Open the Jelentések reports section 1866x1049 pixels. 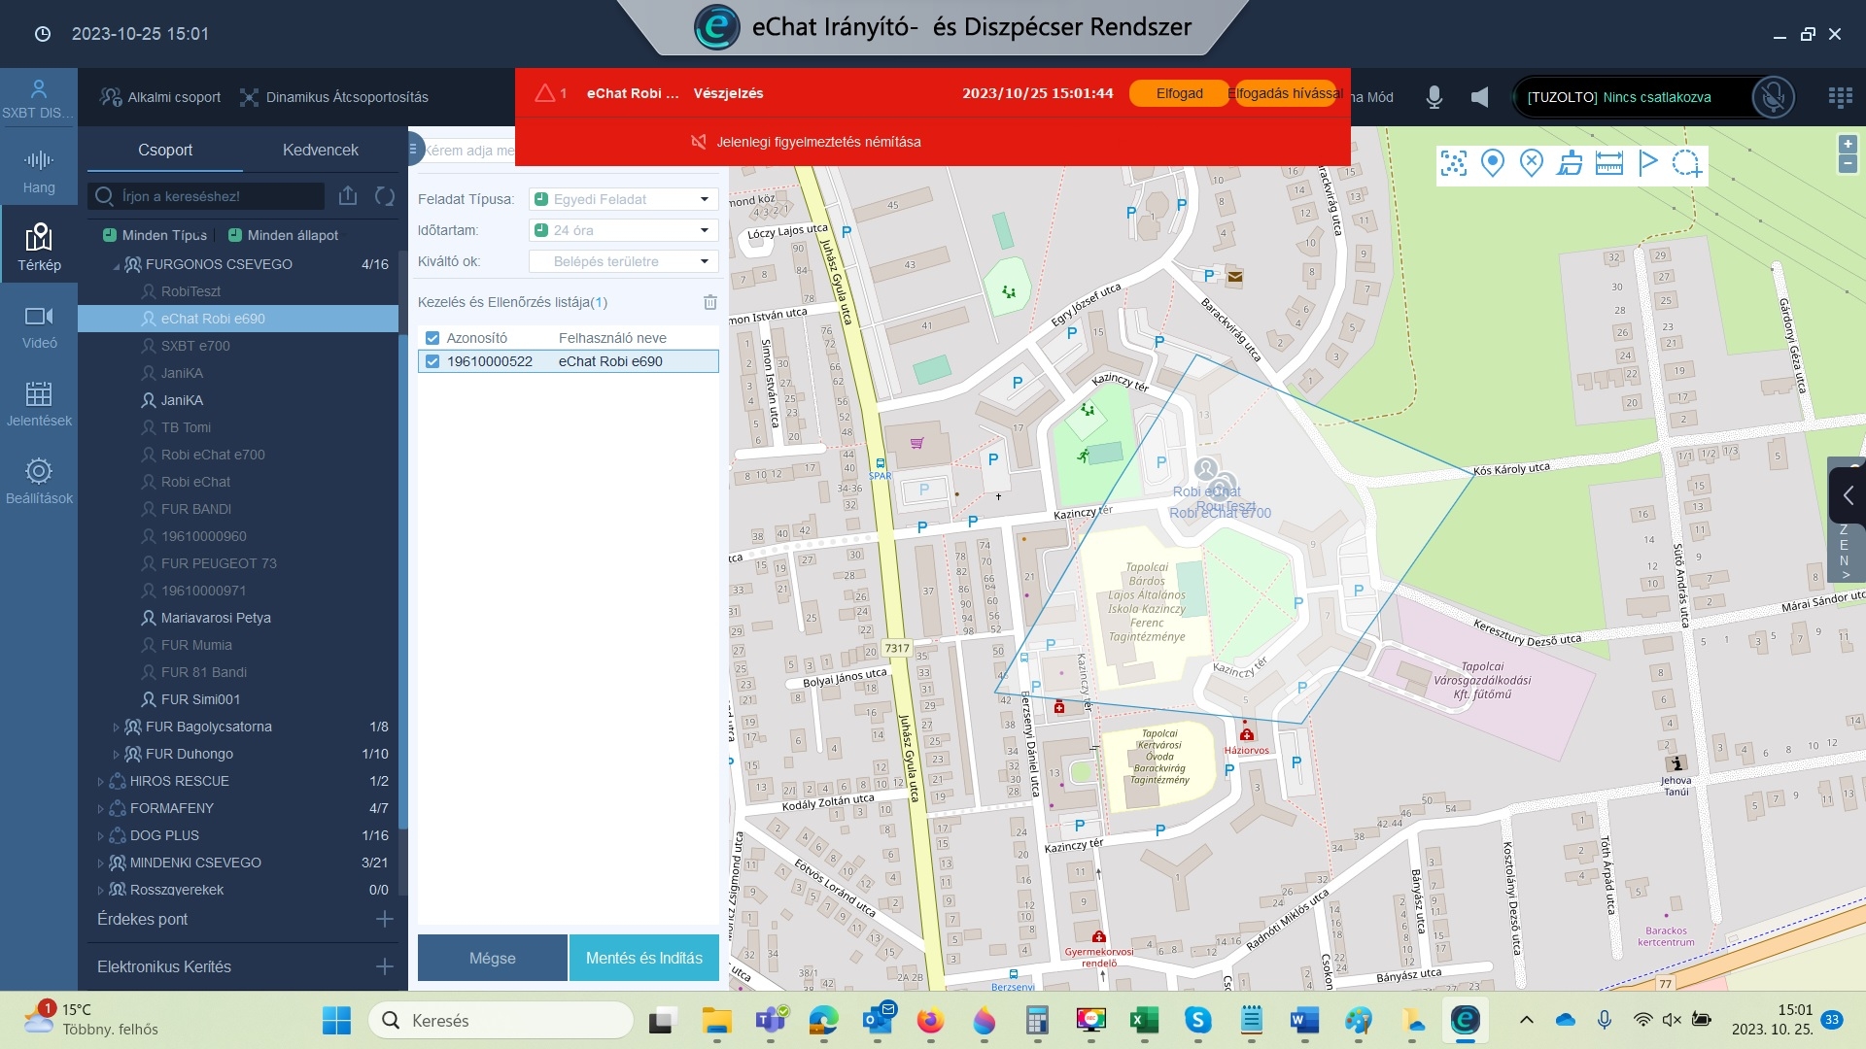39,404
